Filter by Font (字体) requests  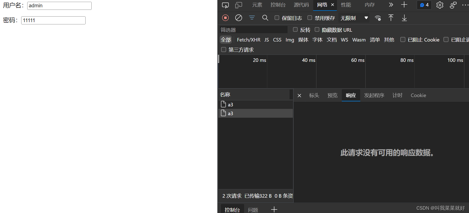tap(318, 40)
